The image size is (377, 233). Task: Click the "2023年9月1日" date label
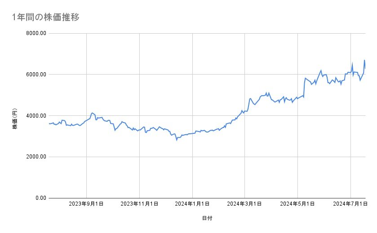click(x=86, y=204)
